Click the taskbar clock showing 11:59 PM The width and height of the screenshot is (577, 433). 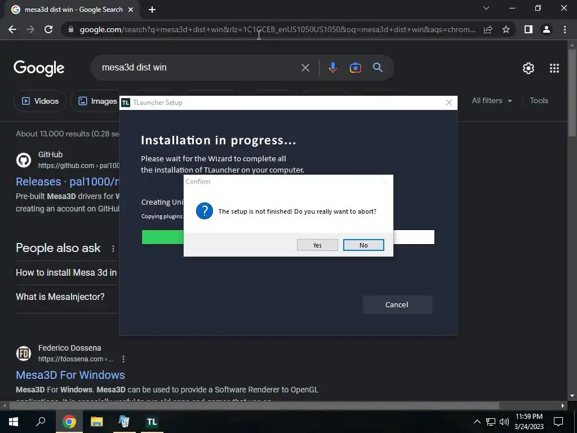pyautogui.click(x=529, y=422)
